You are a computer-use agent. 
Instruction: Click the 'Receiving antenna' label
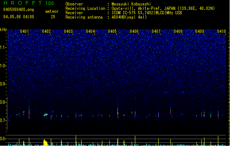click(84, 17)
